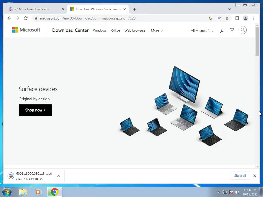
Task: Click the site search magnifier icon
Action: 222,31
